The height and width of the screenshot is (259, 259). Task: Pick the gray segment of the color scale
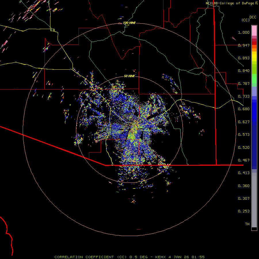254,200
